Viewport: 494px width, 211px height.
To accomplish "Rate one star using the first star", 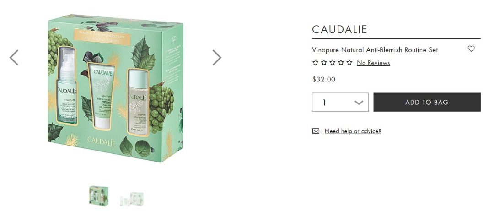I will point(315,62).
